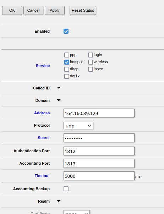This screenshot has width=164, height=214.
Task: Tick the ipsec service checkbox
Action: tap(91, 69)
